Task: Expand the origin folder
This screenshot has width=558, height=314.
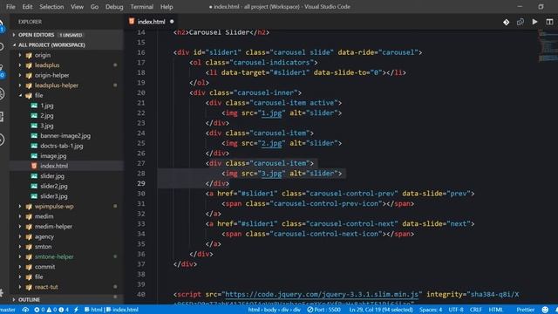Action: click(x=43, y=55)
